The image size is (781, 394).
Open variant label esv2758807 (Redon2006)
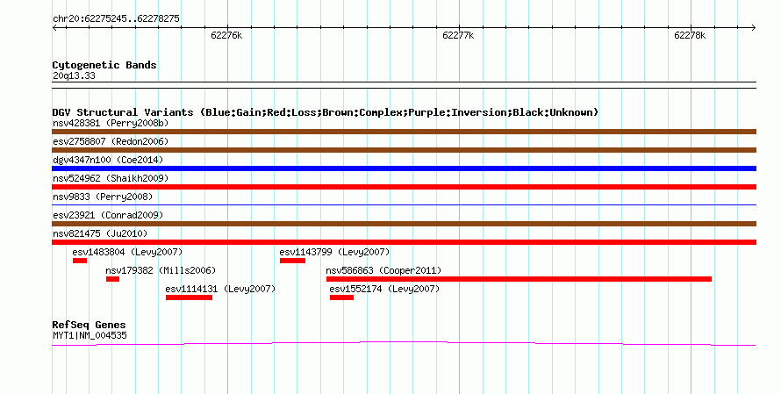pos(111,141)
